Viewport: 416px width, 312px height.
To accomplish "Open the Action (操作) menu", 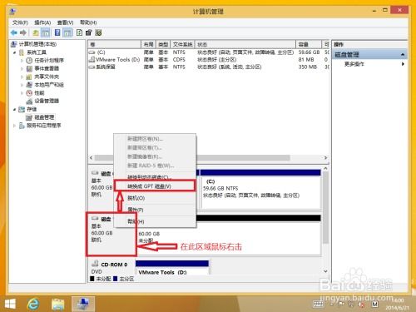I will click(42, 22).
